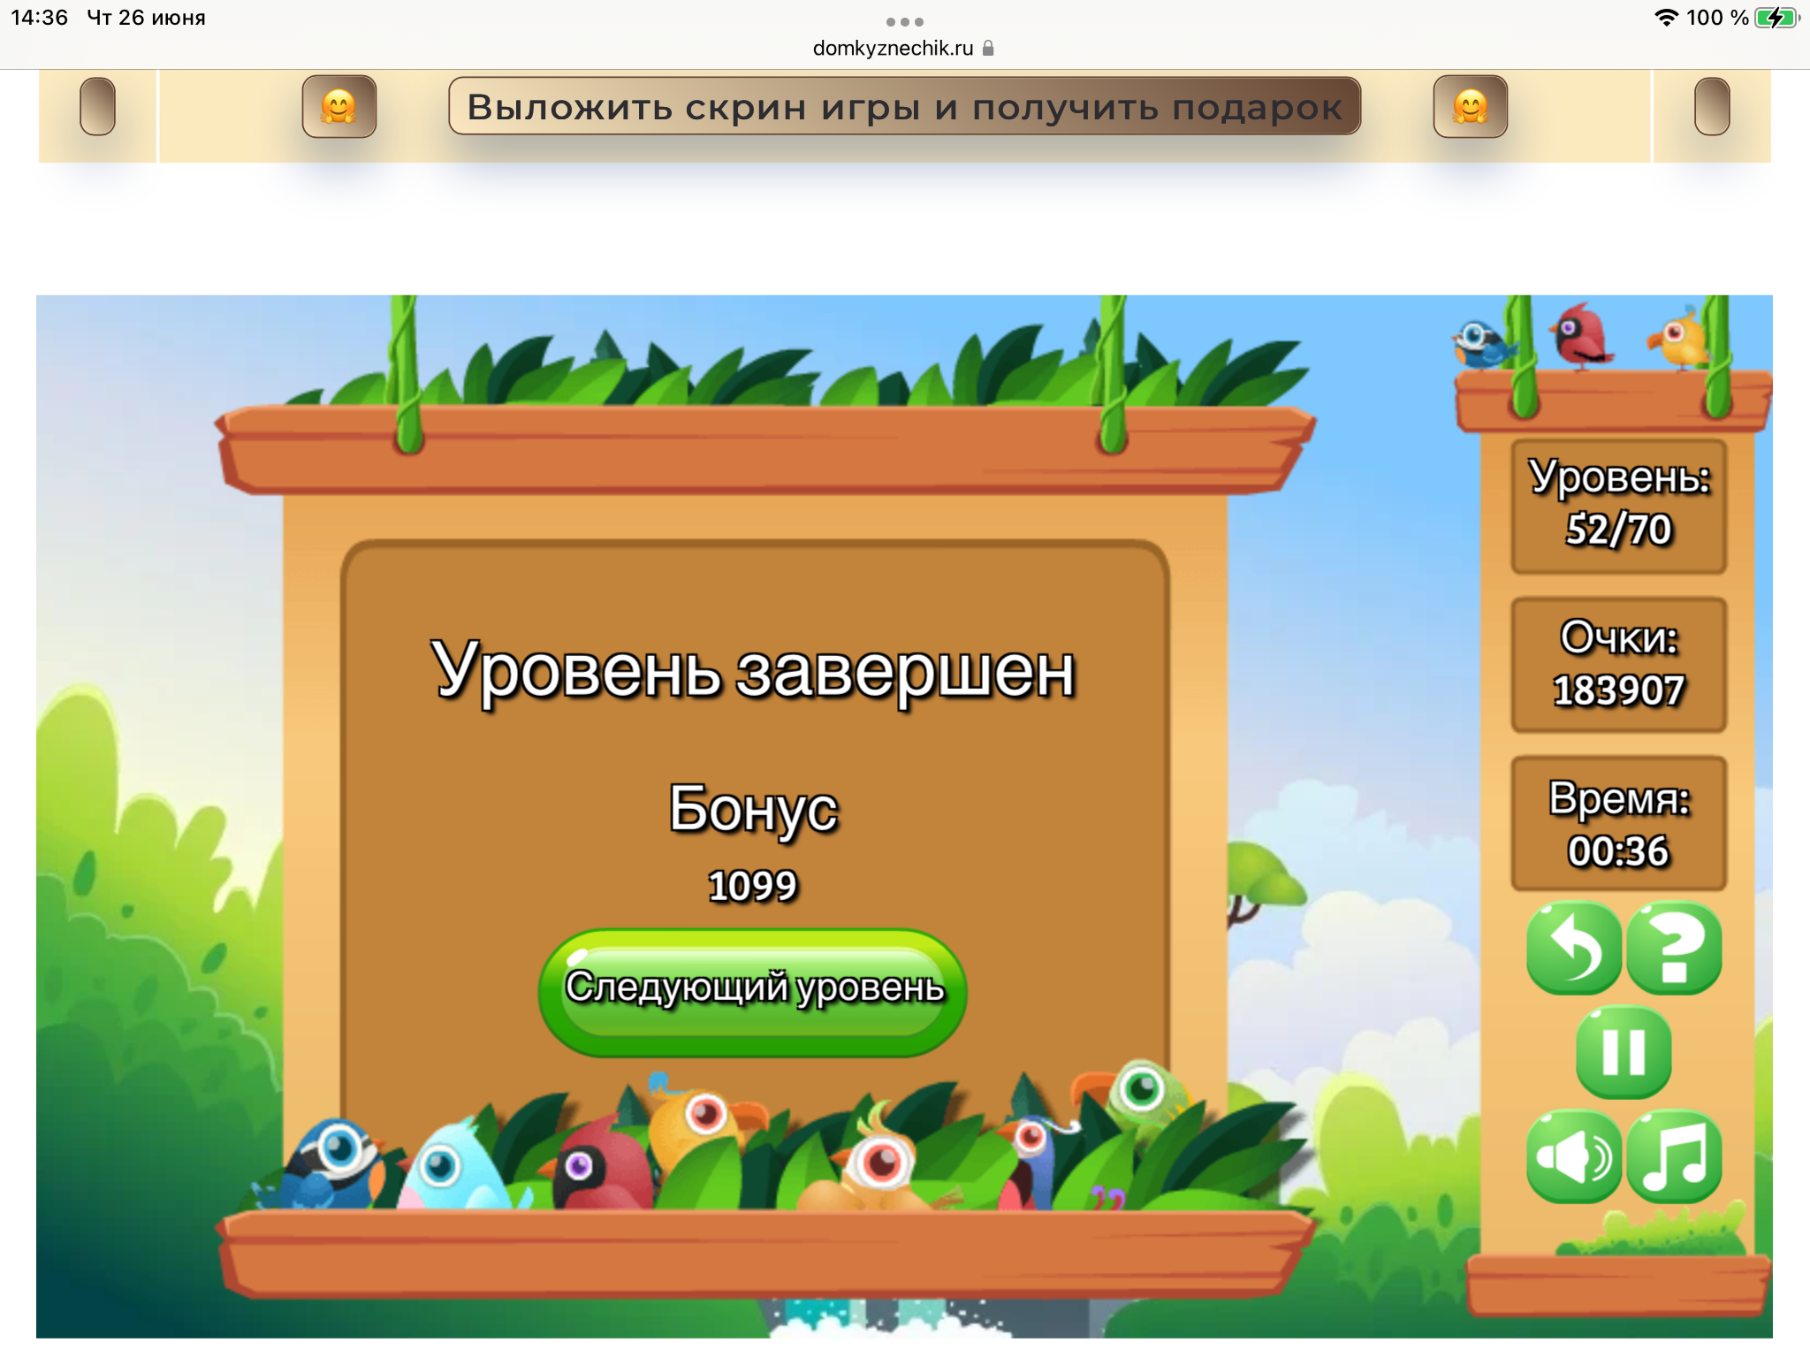Open the three-dots menu at the top
The image size is (1810, 1358).
[x=904, y=21]
